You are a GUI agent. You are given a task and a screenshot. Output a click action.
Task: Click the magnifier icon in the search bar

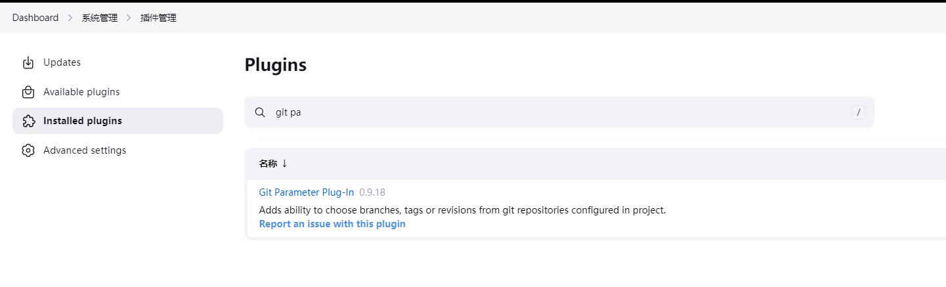click(x=260, y=112)
